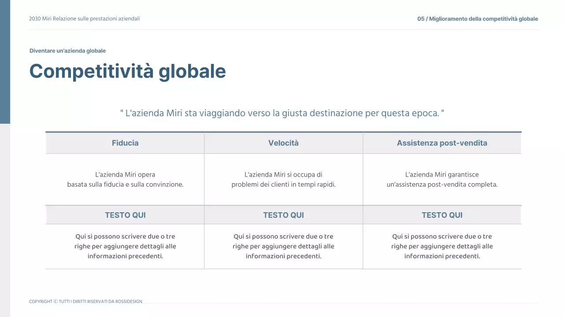Viewport: 564px width, 317px height.
Task: Click the subtitle "Diventare un'azienda globale"
Action: click(x=67, y=51)
